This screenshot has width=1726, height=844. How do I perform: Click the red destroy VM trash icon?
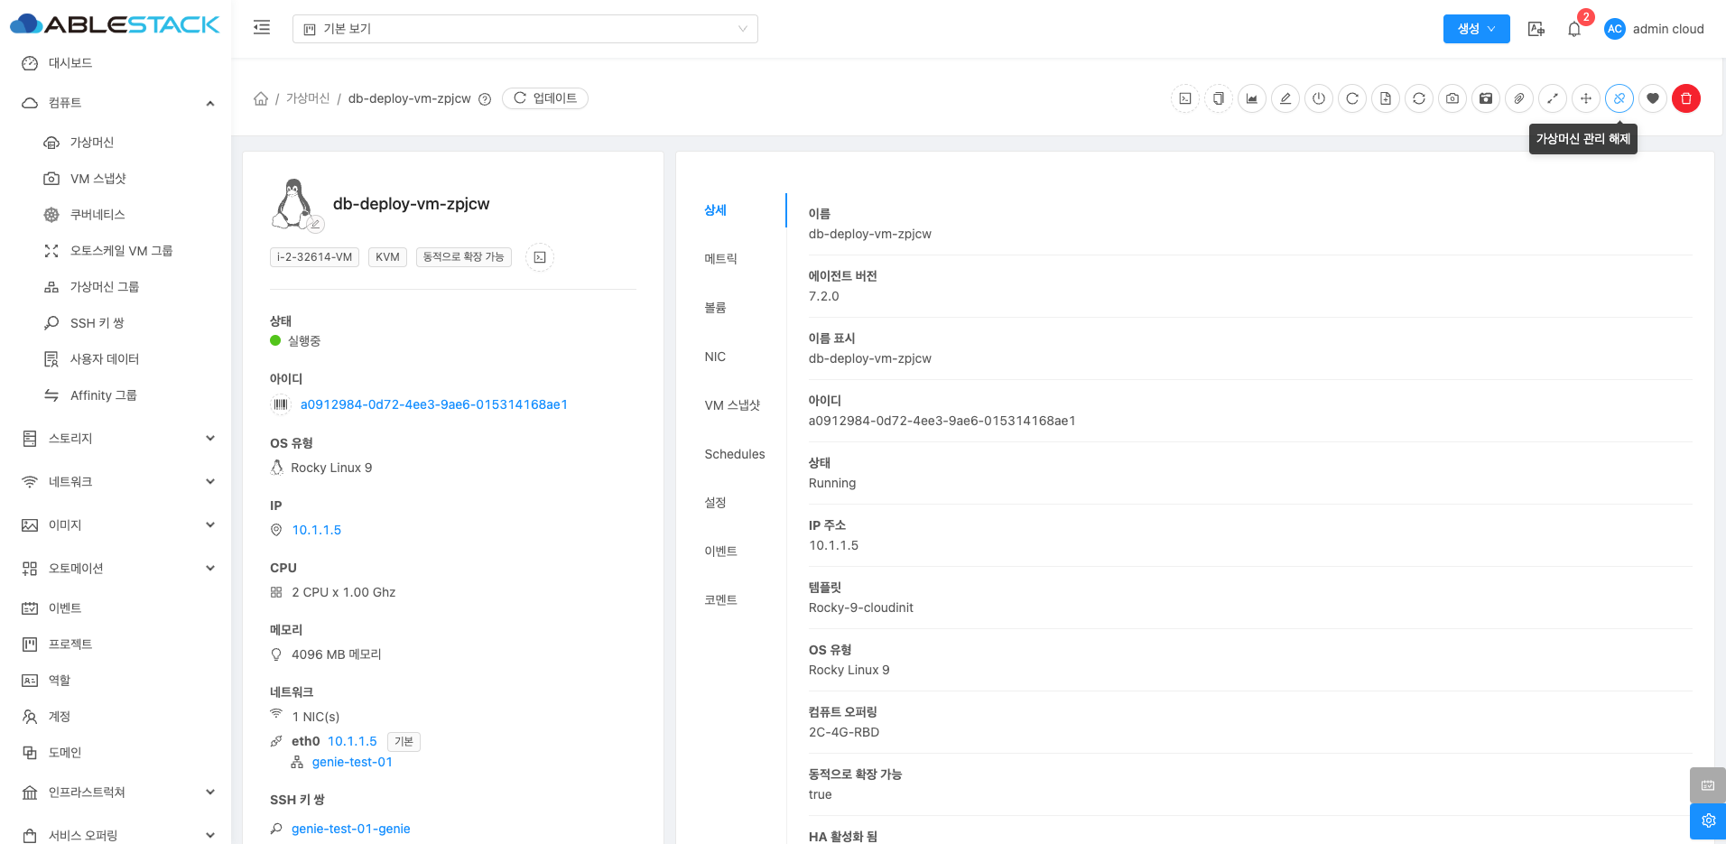tap(1686, 98)
